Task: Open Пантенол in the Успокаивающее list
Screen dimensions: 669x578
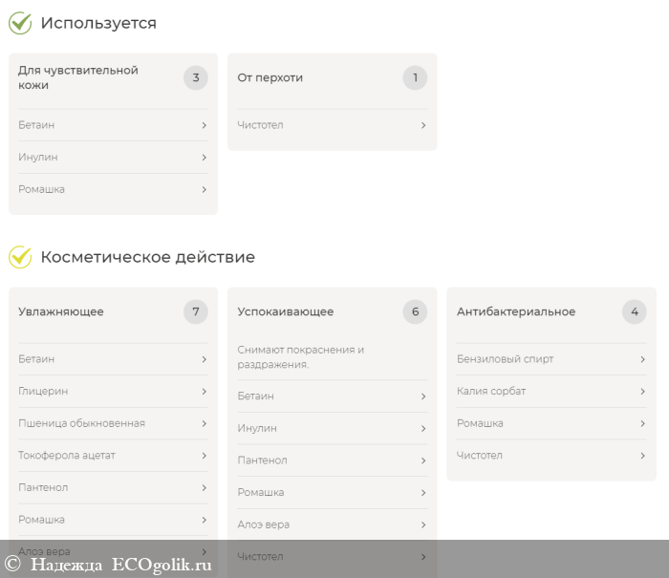Action: click(x=332, y=460)
